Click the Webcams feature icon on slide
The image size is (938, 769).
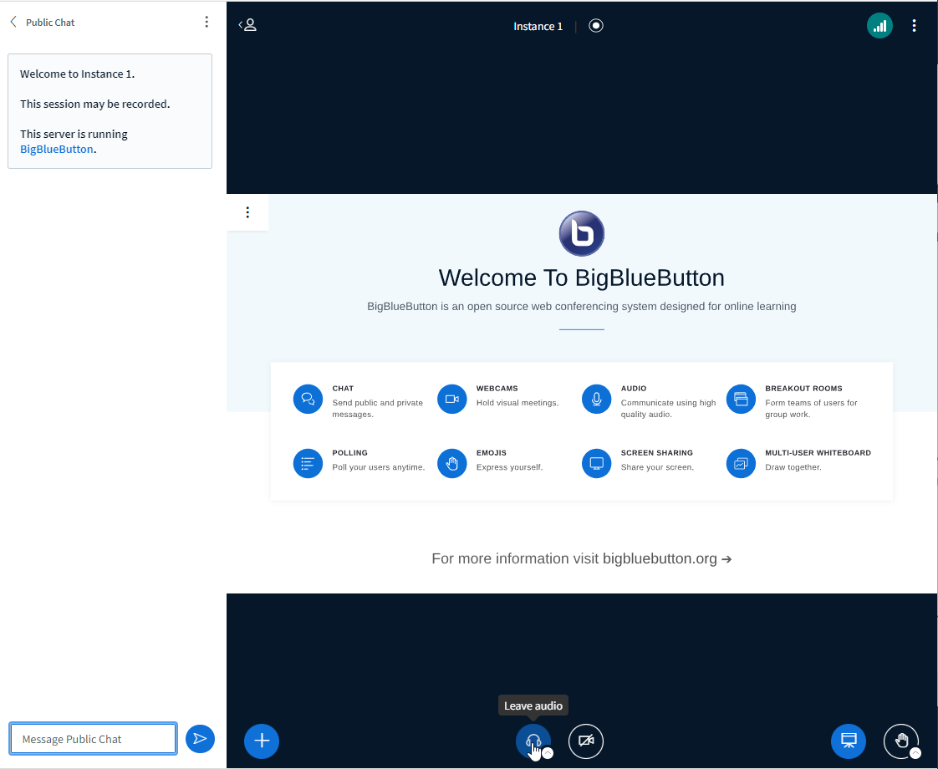point(452,399)
